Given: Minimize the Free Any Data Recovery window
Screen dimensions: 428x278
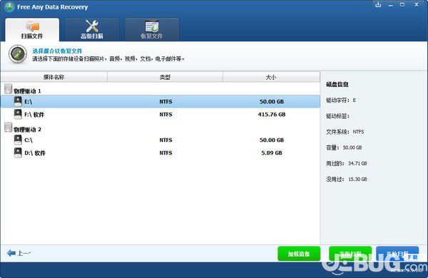Looking at the screenshot, I should click(x=391, y=5).
